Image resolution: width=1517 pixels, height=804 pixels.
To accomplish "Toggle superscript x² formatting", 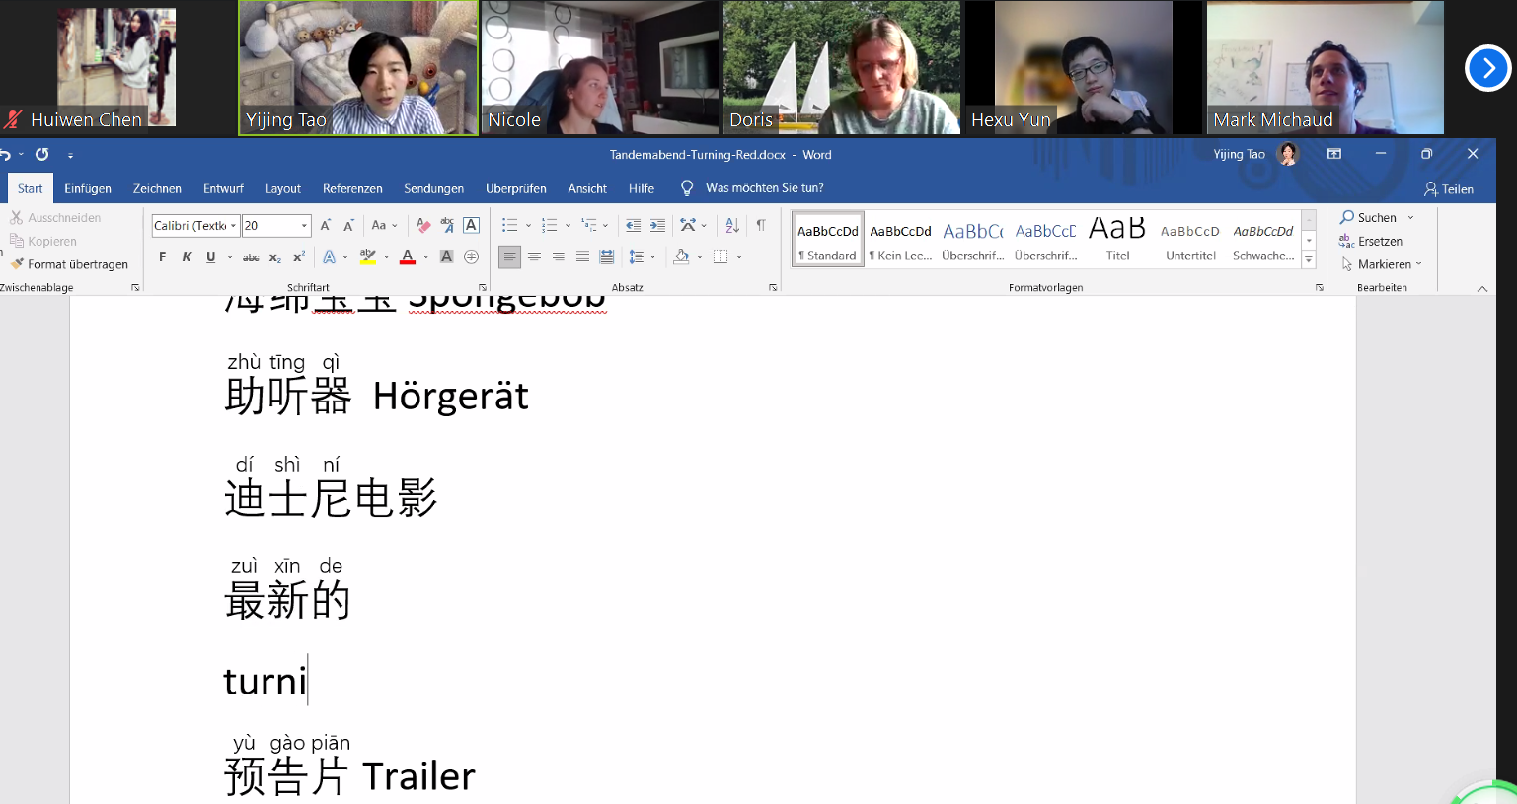I will point(299,257).
